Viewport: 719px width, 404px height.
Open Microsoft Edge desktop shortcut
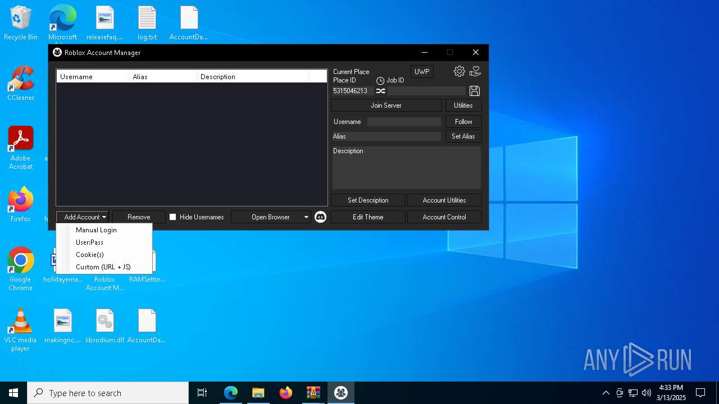(x=62, y=23)
